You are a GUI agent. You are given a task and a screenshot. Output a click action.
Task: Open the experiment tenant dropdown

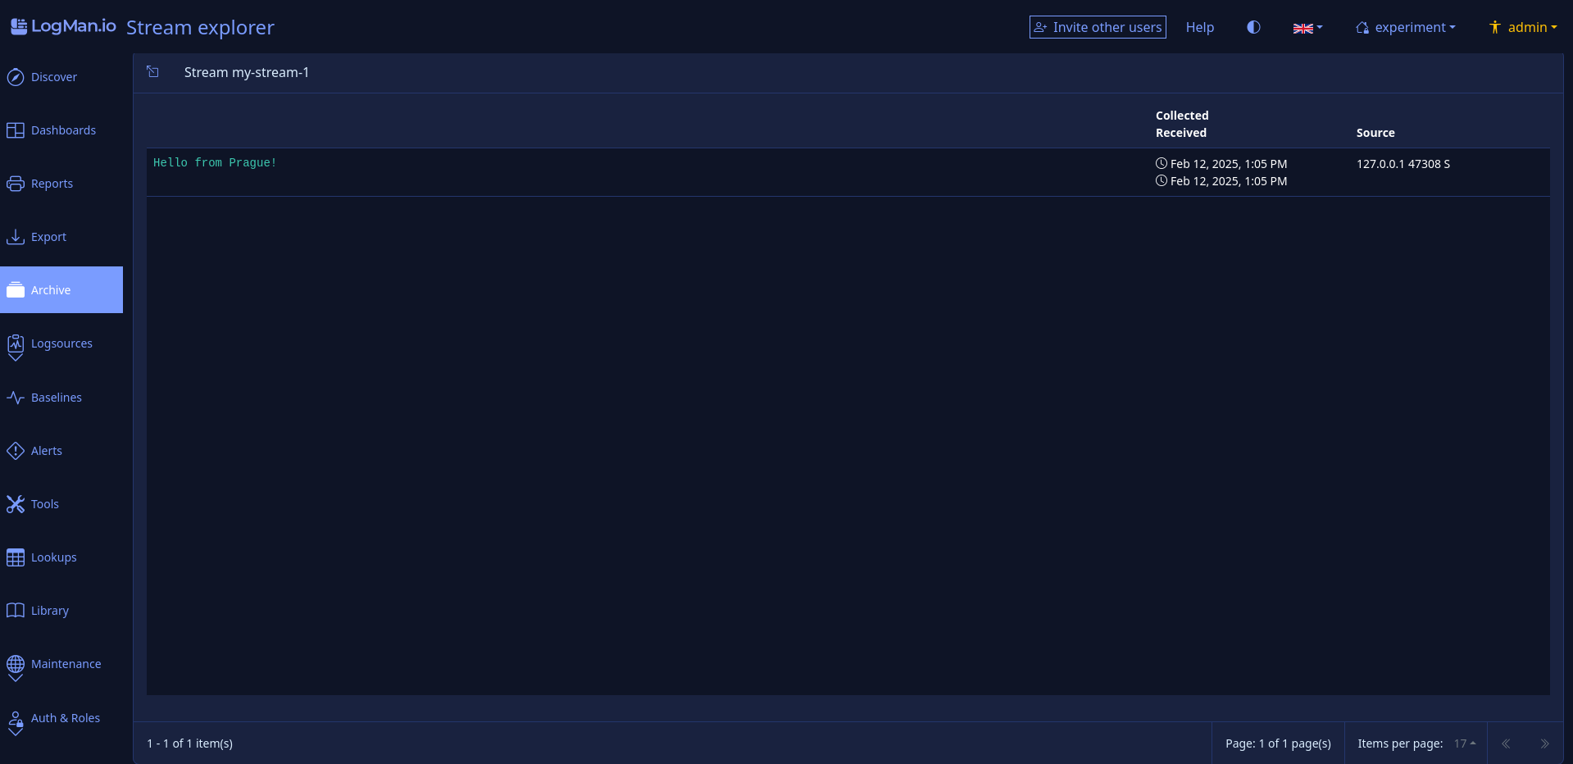[1406, 27]
